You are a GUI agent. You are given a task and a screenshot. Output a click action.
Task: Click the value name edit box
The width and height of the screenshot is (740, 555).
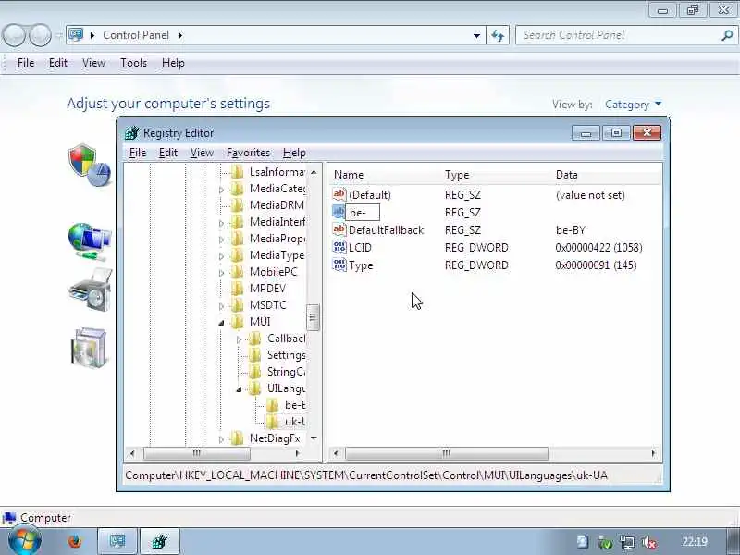pos(363,213)
